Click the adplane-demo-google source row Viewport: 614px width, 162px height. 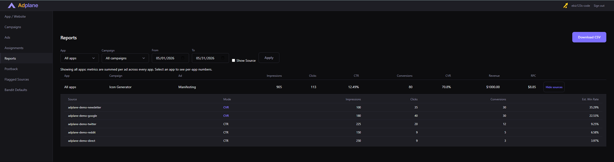pos(333,116)
